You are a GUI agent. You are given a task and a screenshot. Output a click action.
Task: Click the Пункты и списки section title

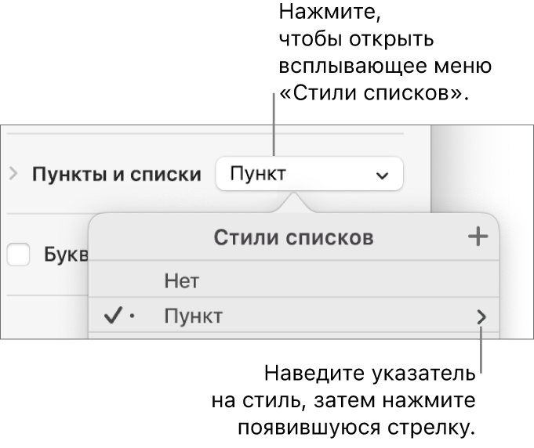pos(116,175)
